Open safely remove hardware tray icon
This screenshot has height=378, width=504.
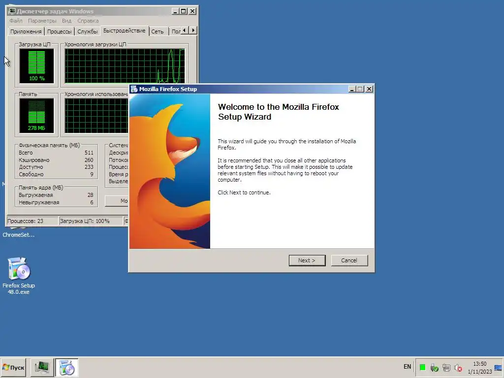434,367
